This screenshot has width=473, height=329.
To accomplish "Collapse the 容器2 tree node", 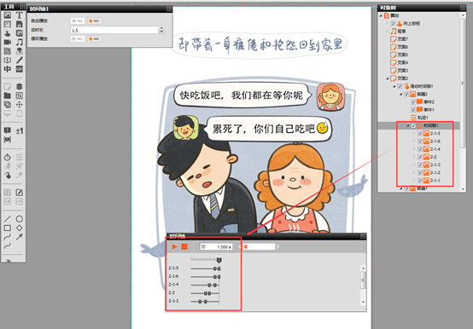I will point(401,95).
